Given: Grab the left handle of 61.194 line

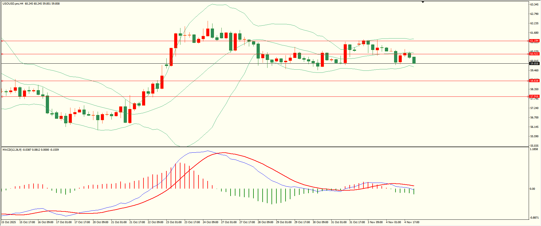Looking at the screenshot, I should point(2,41).
